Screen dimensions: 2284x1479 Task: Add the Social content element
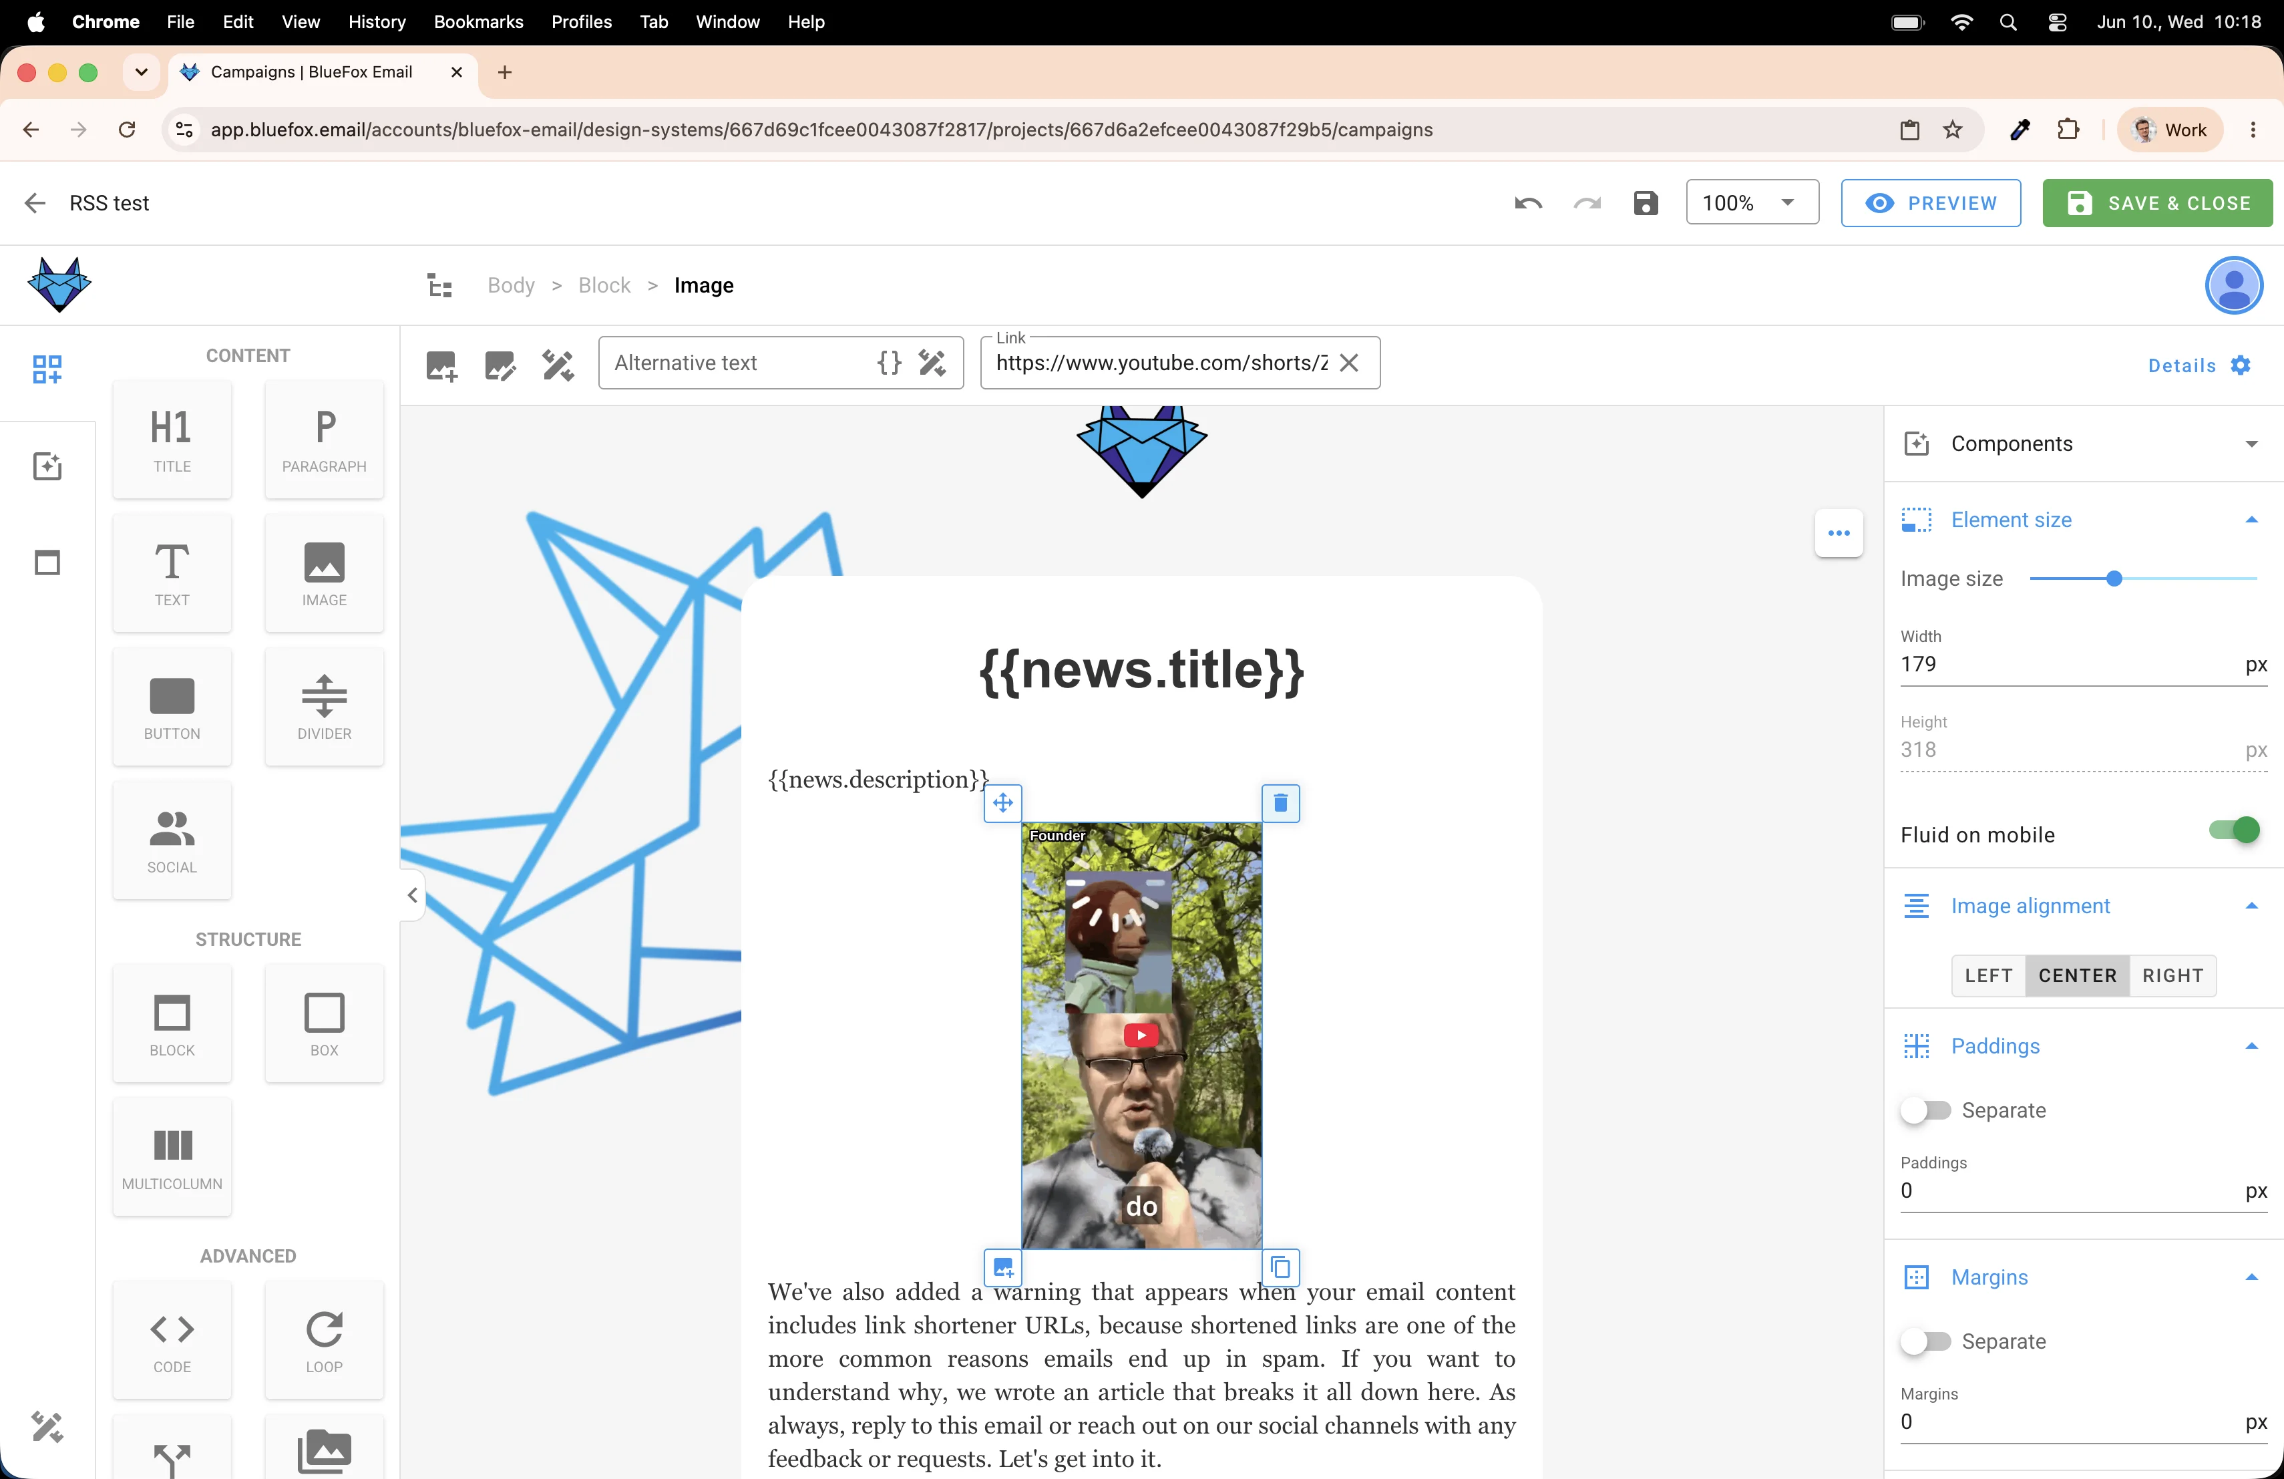172,840
